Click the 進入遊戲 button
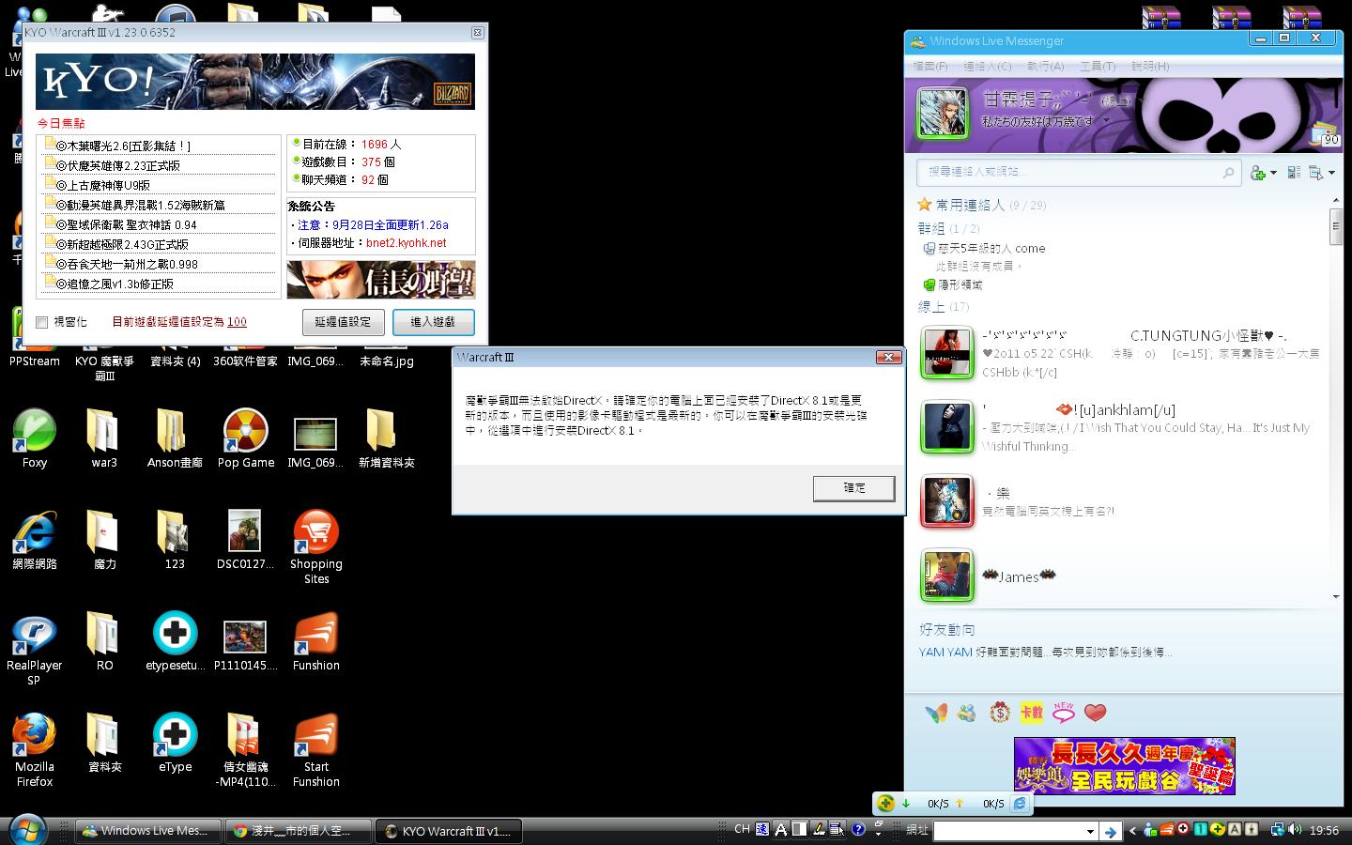Viewport: 1352px width, 845px height. pos(433,322)
